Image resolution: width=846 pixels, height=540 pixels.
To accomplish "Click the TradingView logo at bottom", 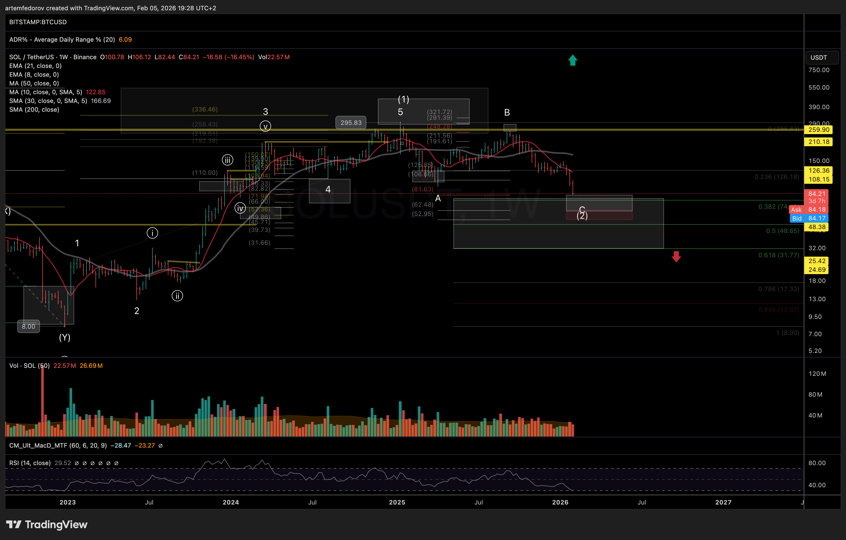I will [x=47, y=525].
